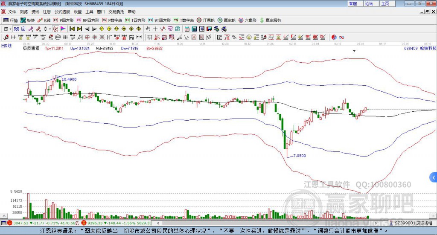Open the 江恩轮 Gann wheel
The image size is (437, 235).
coord(206,20)
